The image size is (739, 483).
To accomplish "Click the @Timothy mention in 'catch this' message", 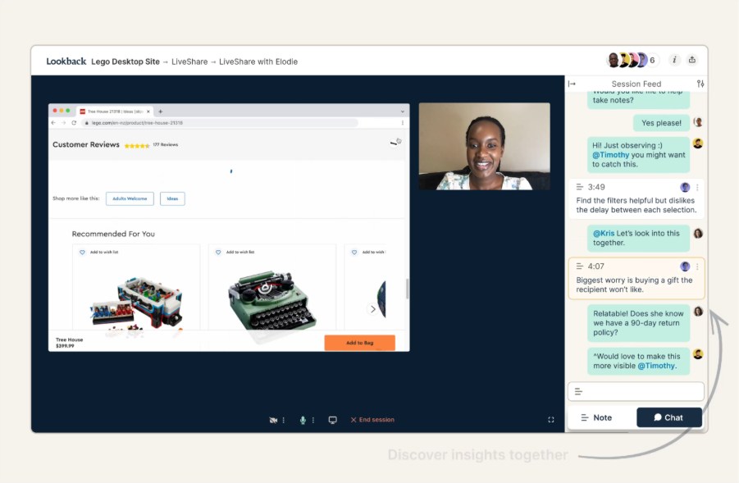I will tap(611, 155).
